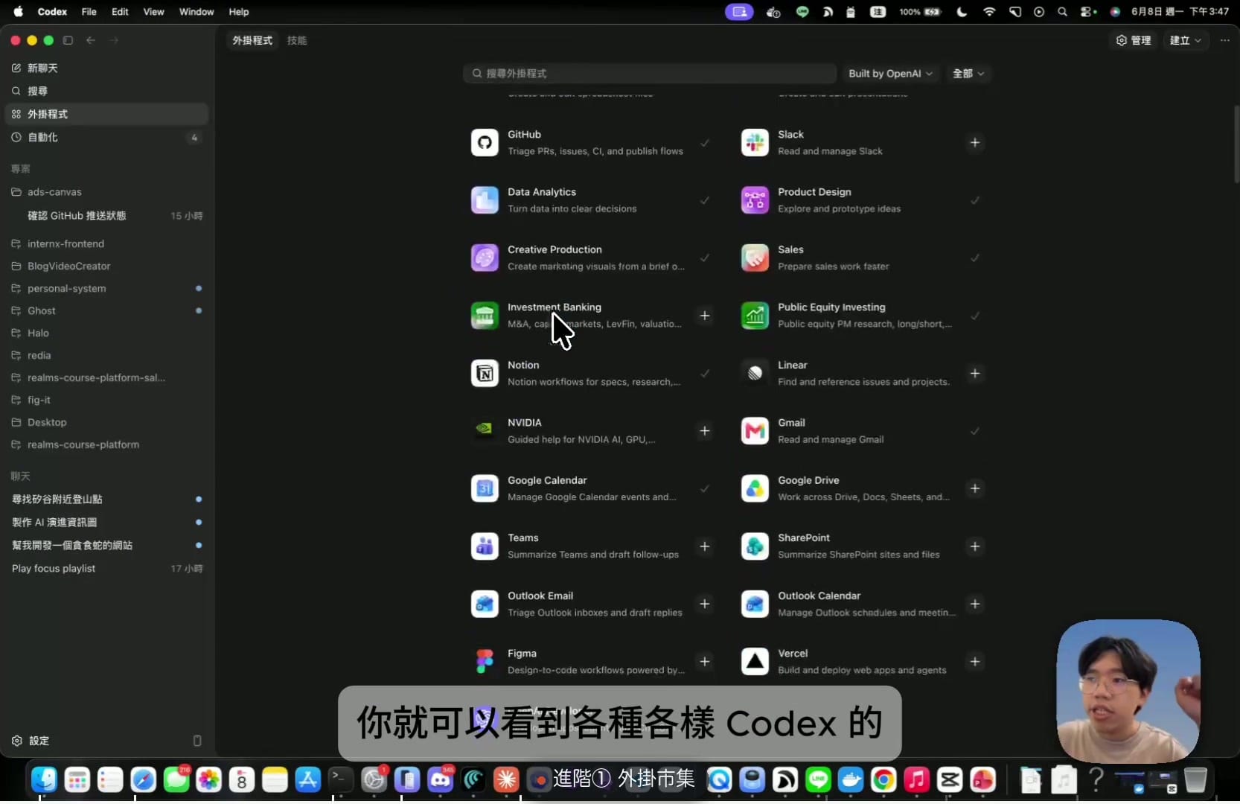Image resolution: width=1240 pixels, height=804 pixels.
Task: Expand the BlogVideoCreator project
Action: pos(106,266)
